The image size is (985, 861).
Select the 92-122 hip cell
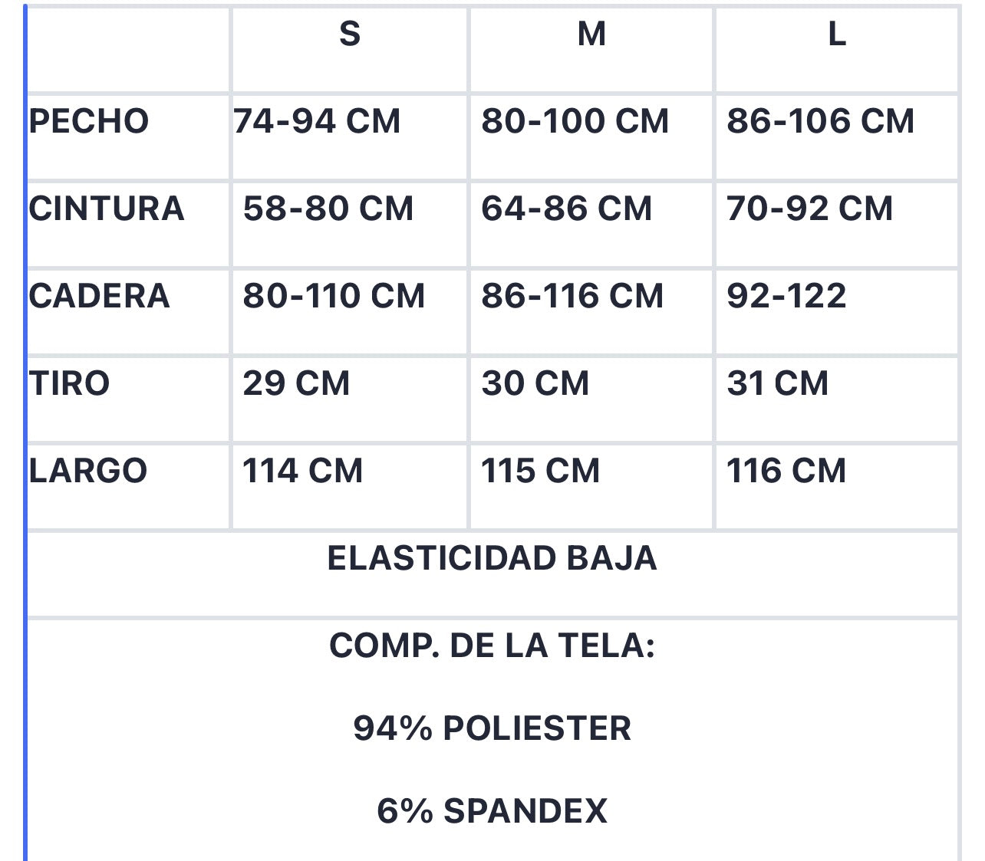coord(786,296)
